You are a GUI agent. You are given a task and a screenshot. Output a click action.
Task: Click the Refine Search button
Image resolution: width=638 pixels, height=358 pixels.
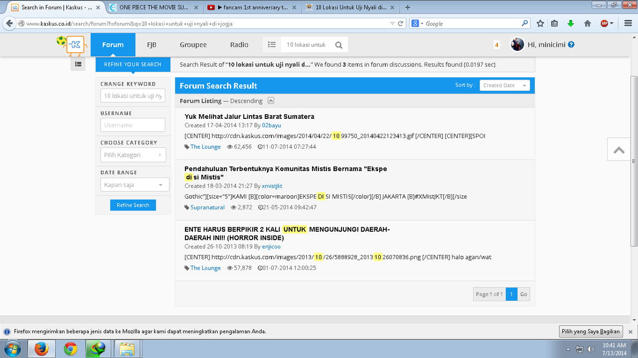(x=133, y=205)
